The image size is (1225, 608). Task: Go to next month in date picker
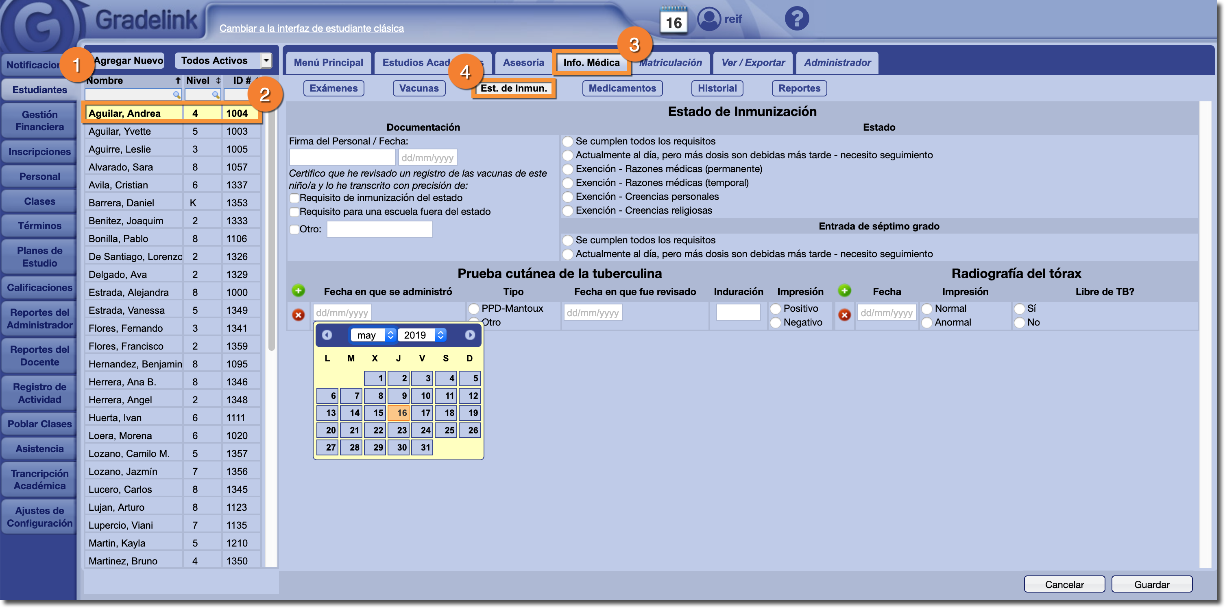coord(469,335)
